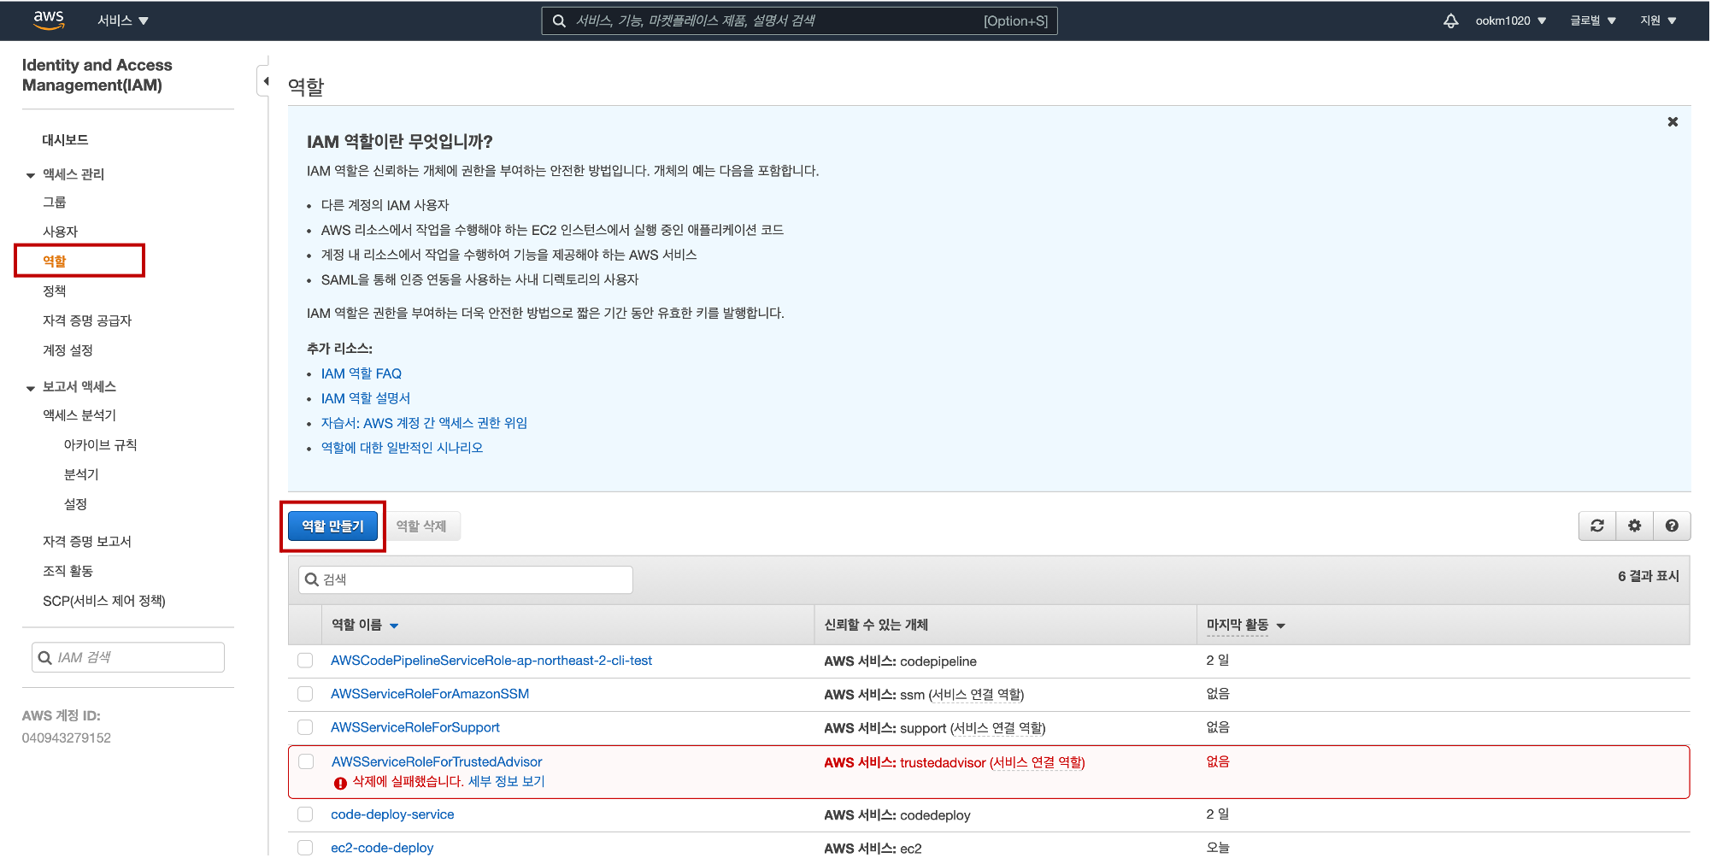Image resolution: width=1711 pixels, height=858 pixels.
Task: Select 역할 in sidebar
Action: (54, 261)
